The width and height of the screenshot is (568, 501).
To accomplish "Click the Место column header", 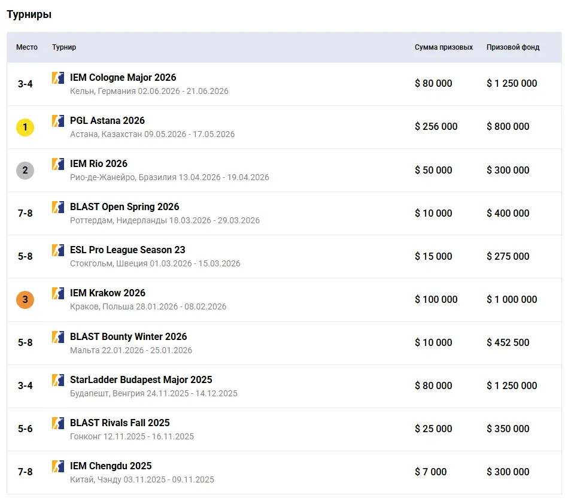I will click(27, 47).
